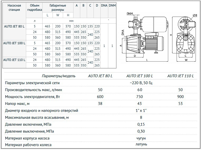Click motor power value 600
Screen dimensions: 202x150
(100, 97)
